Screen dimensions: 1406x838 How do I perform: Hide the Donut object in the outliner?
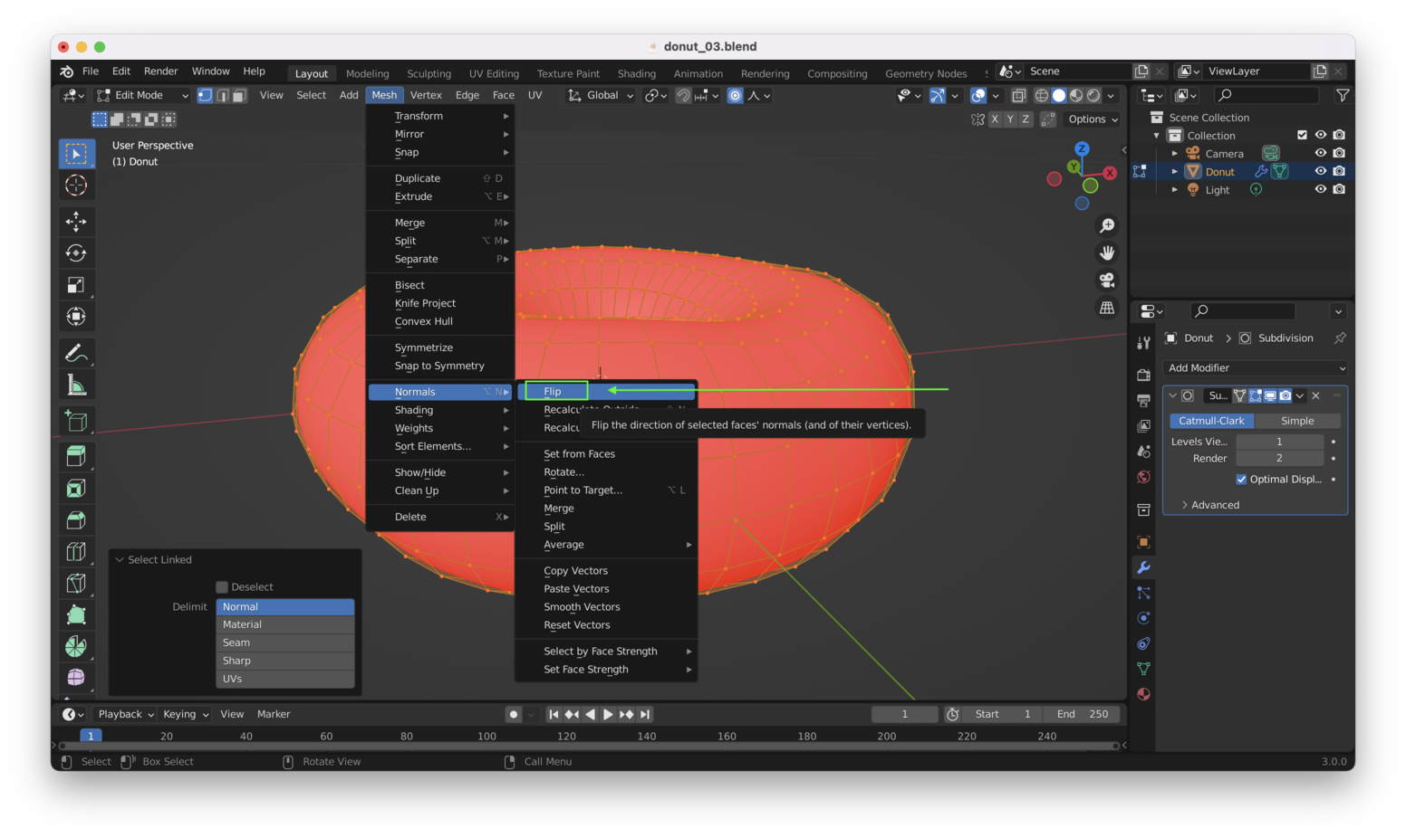tap(1320, 171)
